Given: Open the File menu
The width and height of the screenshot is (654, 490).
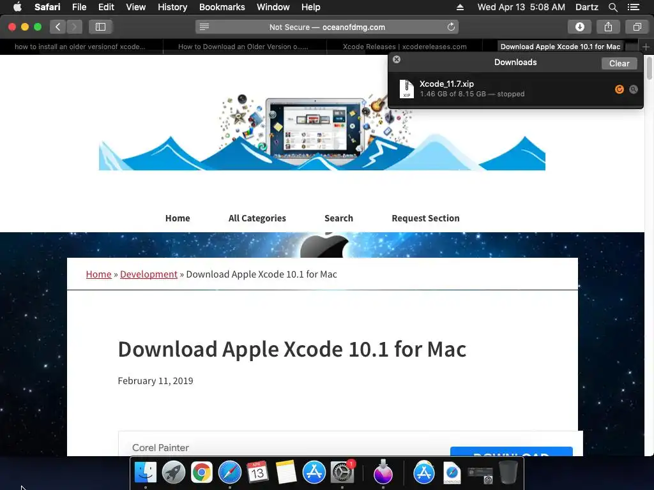Looking at the screenshot, I should [x=79, y=7].
